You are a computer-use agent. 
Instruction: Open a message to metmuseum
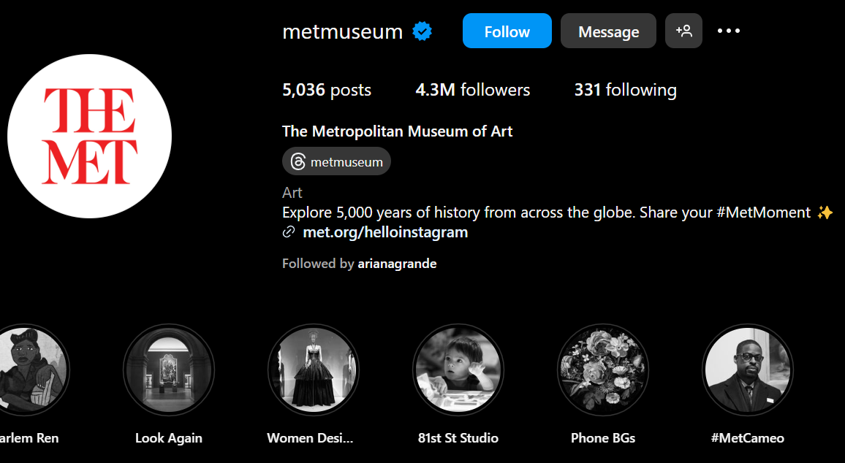[608, 31]
